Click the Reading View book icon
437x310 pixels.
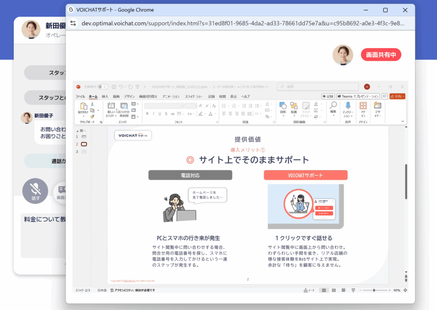pos(344,290)
